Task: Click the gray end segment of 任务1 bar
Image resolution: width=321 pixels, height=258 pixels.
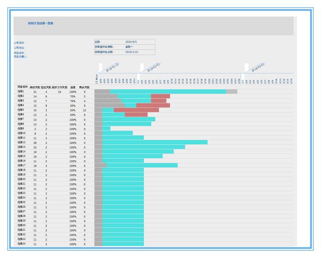Action: (x=232, y=92)
